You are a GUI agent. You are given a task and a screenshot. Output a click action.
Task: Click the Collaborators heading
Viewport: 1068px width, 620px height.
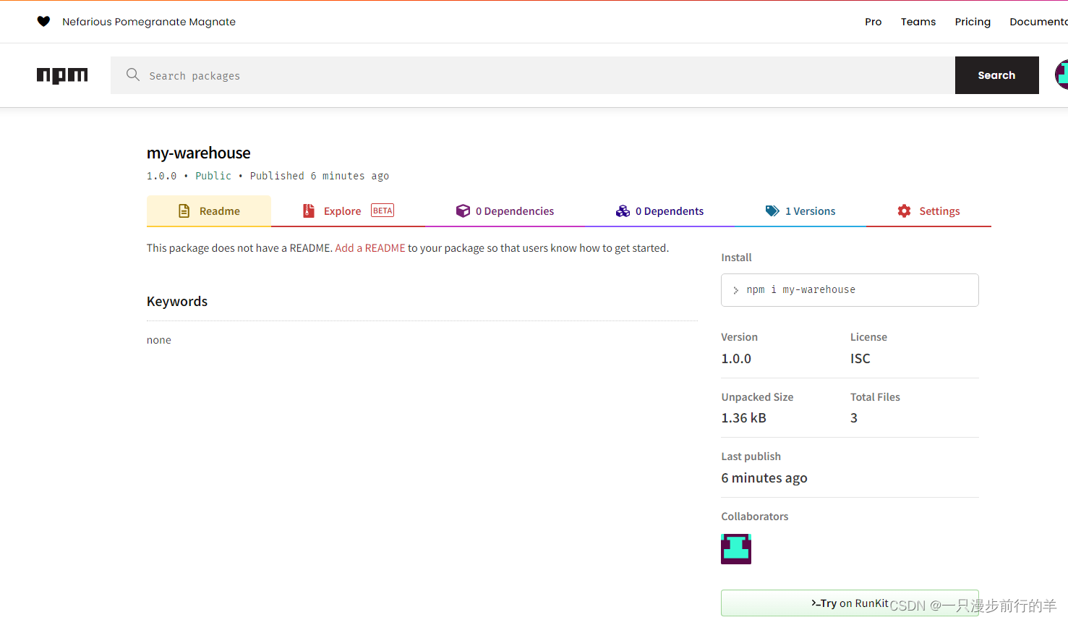point(755,517)
